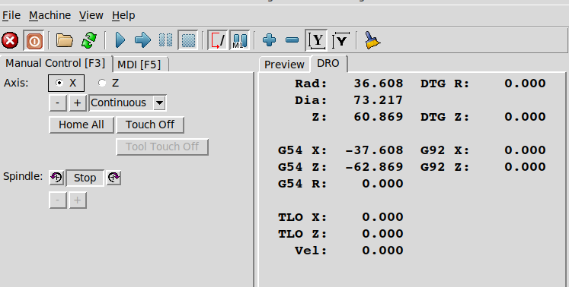Select the boxed Y view icon
This screenshot has height=287, width=569.
tap(316, 40)
